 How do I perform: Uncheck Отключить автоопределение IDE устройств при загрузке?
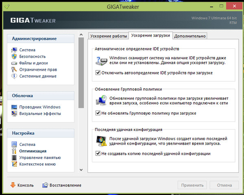pyautogui.click(x=98, y=73)
